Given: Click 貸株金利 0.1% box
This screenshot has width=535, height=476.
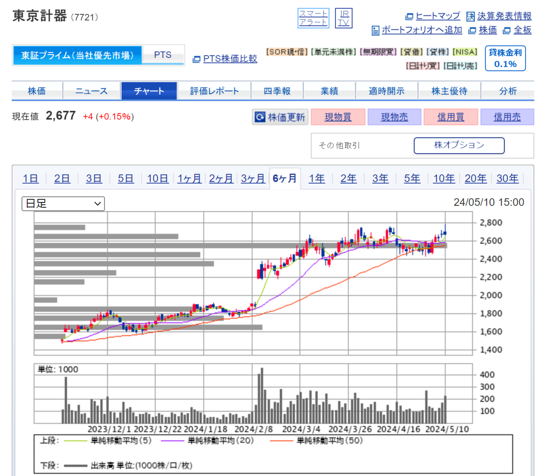Looking at the screenshot, I should (x=505, y=58).
